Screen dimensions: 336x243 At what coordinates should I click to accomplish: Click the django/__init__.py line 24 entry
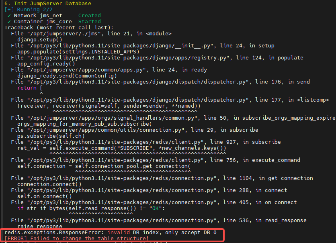coord(143,46)
